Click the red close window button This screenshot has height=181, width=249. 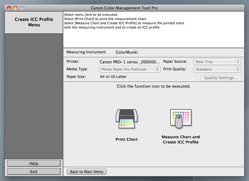click(9, 8)
